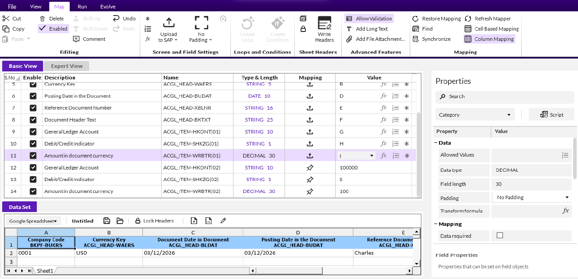This screenshot has width=578, height=279.
Task: Open the Upload to SAP dropdown arrow
Action: pos(176,40)
